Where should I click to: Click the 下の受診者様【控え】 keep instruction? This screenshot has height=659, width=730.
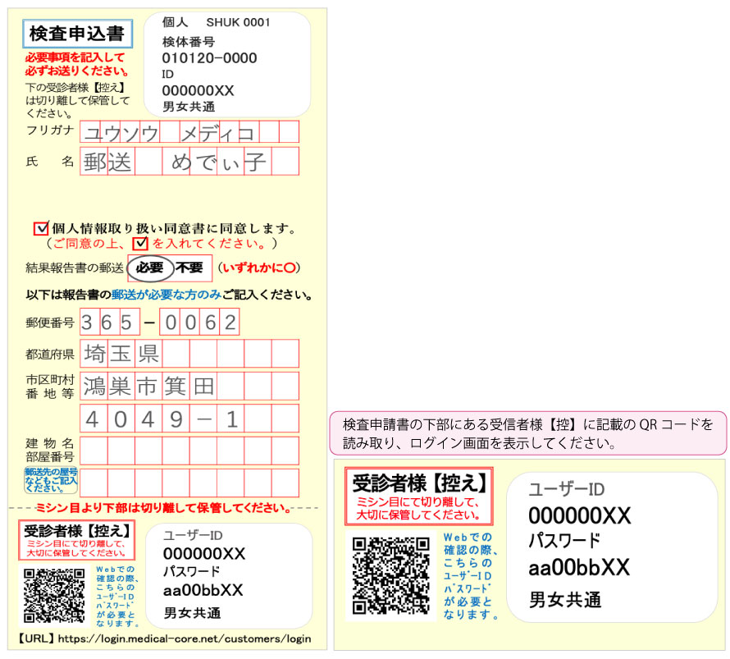(x=77, y=101)
